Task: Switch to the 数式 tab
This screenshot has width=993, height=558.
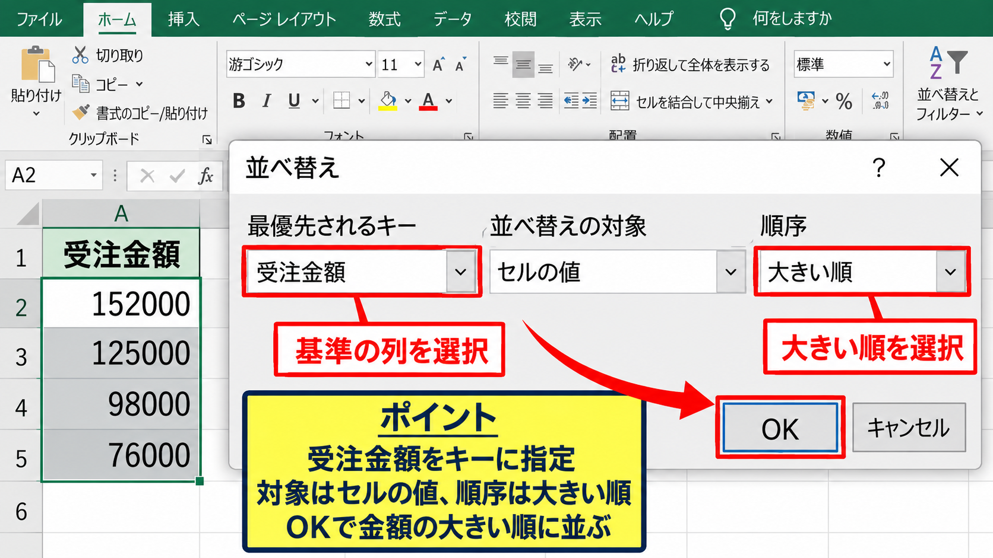Action: (384, 19)
